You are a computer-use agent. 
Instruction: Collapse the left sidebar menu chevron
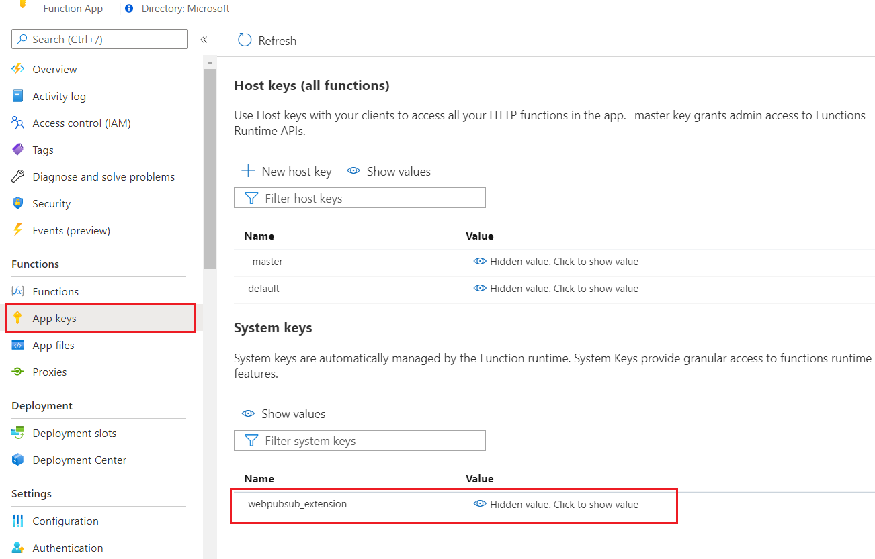coord(204,40)
